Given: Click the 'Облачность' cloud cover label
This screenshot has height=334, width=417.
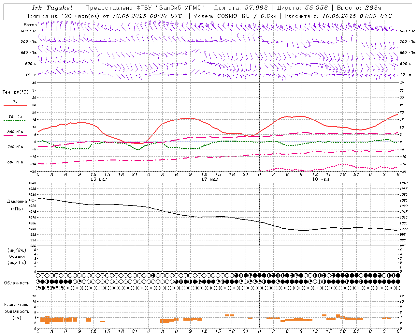Looking at the screenshot, I should pyautogui.click(x=17, y=283).
